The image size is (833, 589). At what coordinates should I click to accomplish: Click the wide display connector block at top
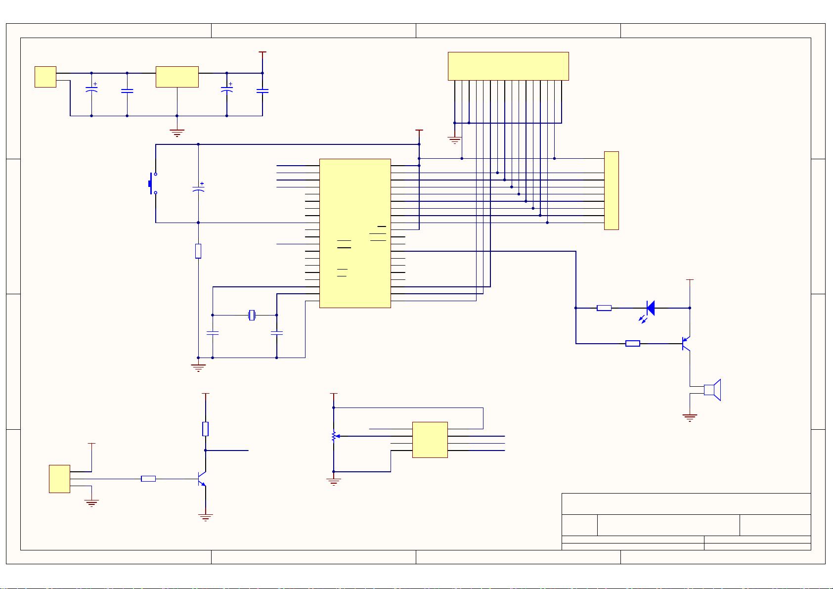pos(508,66)
